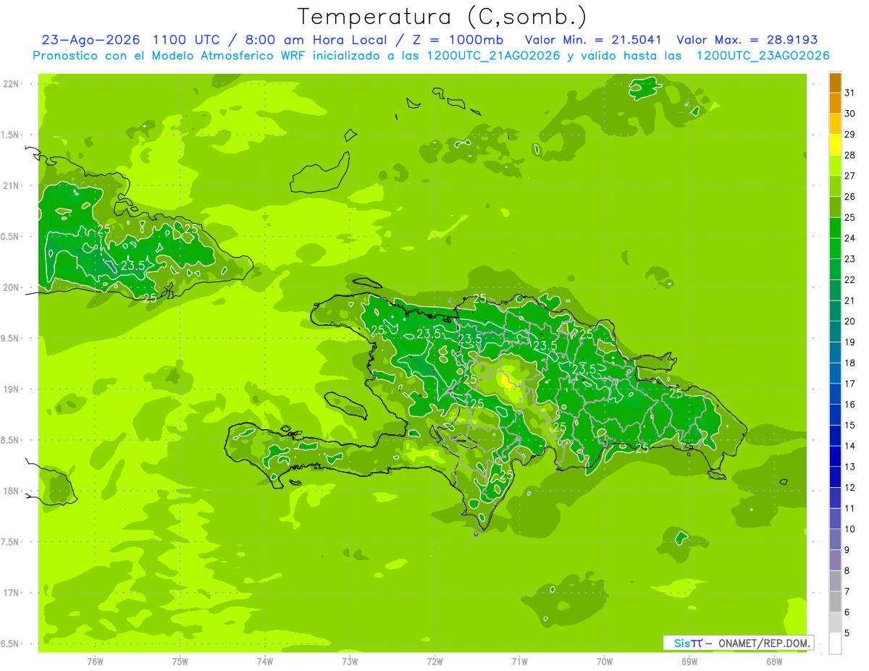This screenshot has width=869, height=671.
Task: Click the gray colorbar segment between 6 and 7
Action: [x=835, y=602]
